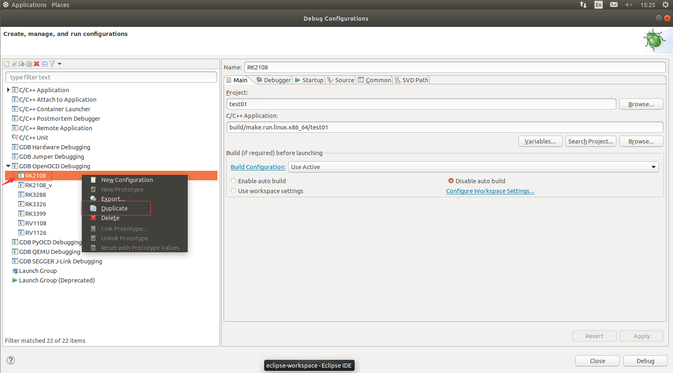Switch to the SVD Path tab
673x373 pixels.
click(412, 80)
